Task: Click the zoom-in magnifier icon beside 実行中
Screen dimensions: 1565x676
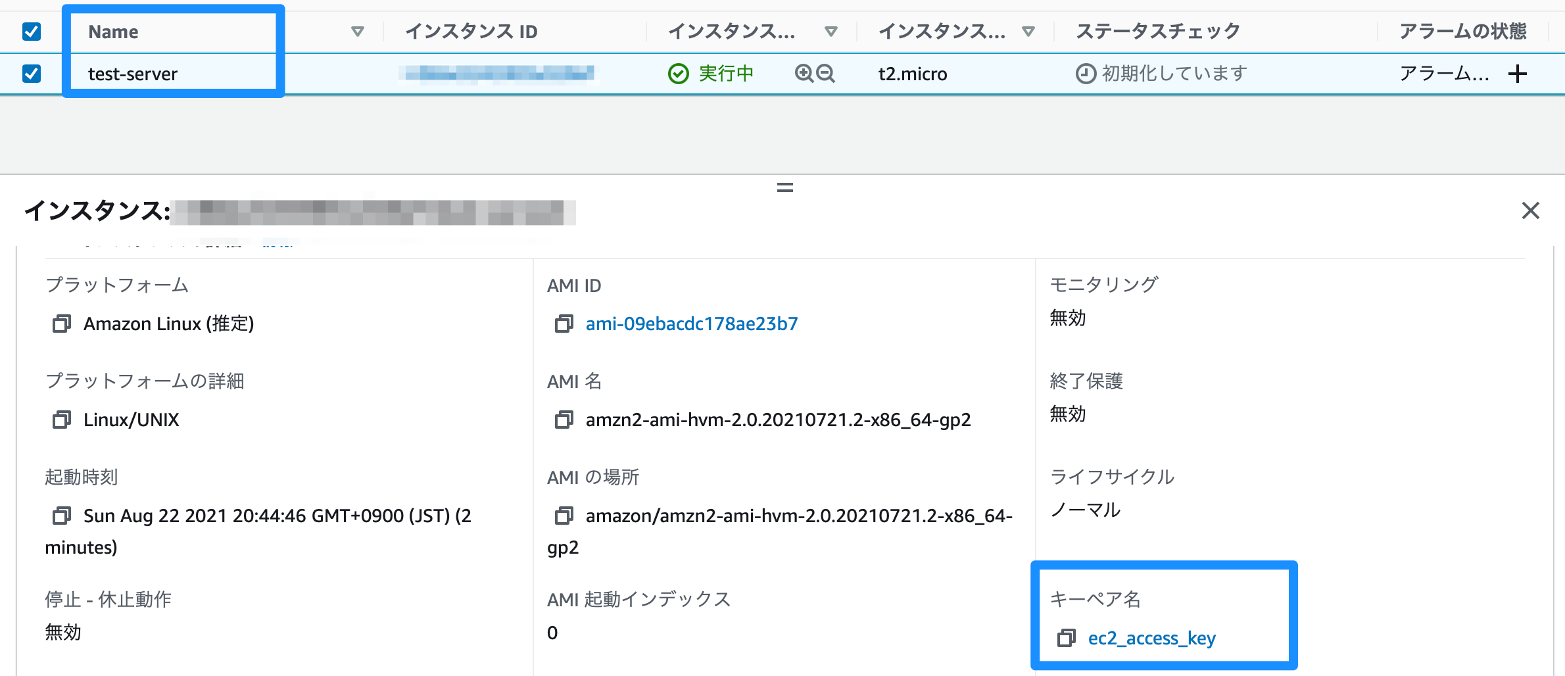Action: [804, 73]
